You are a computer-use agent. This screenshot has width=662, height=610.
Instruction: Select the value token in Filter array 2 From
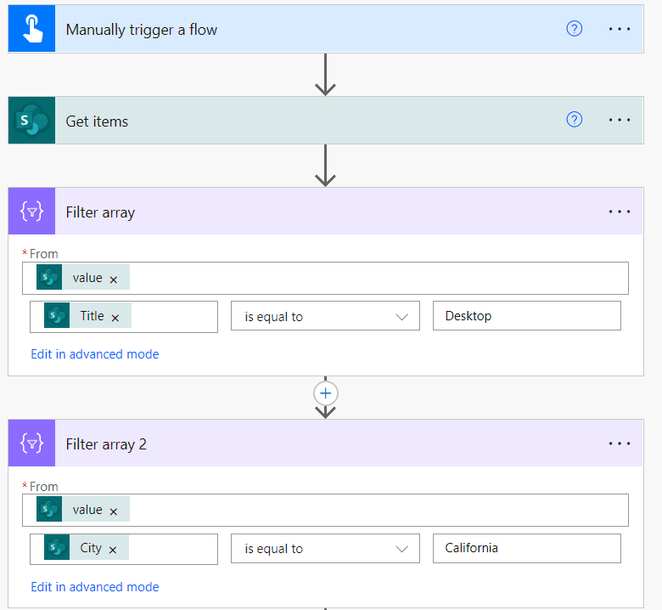pos(83,510)
